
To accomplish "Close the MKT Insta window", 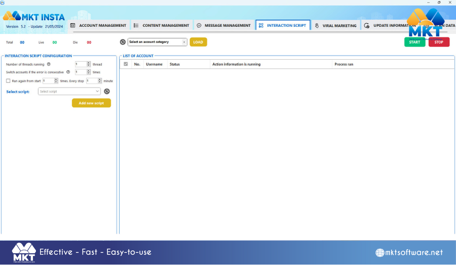I will [450, 3].
